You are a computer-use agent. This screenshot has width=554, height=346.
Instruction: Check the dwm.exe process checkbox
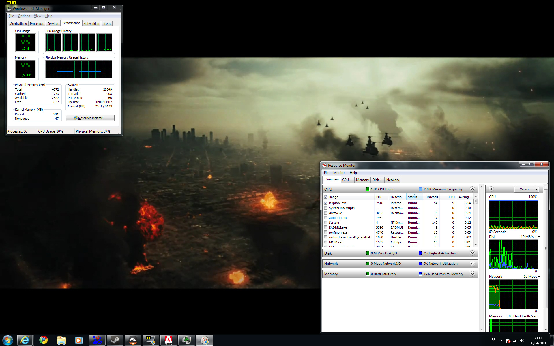(x=325, y=213)
